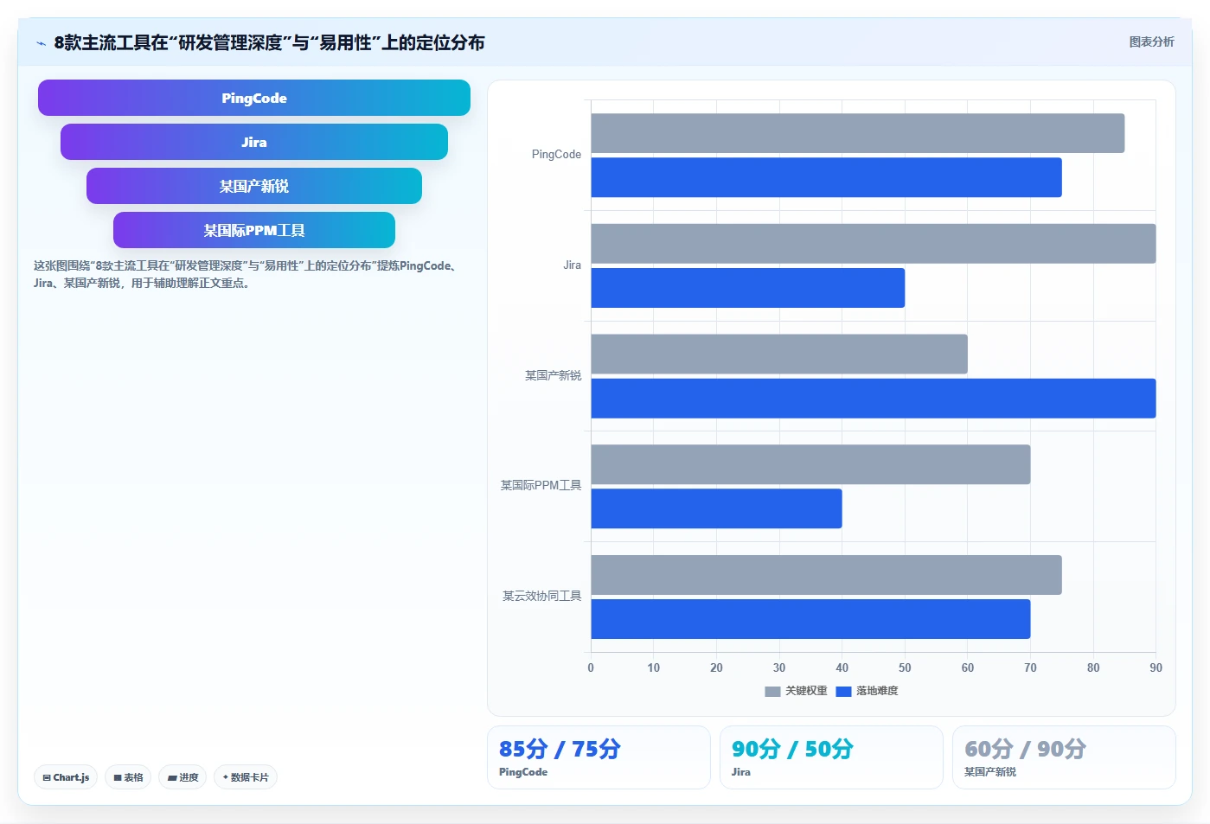Click the Chart.js tag chip
This screenshot has height=824, width=1210.
pyautogui.click(x=66, y=777)
